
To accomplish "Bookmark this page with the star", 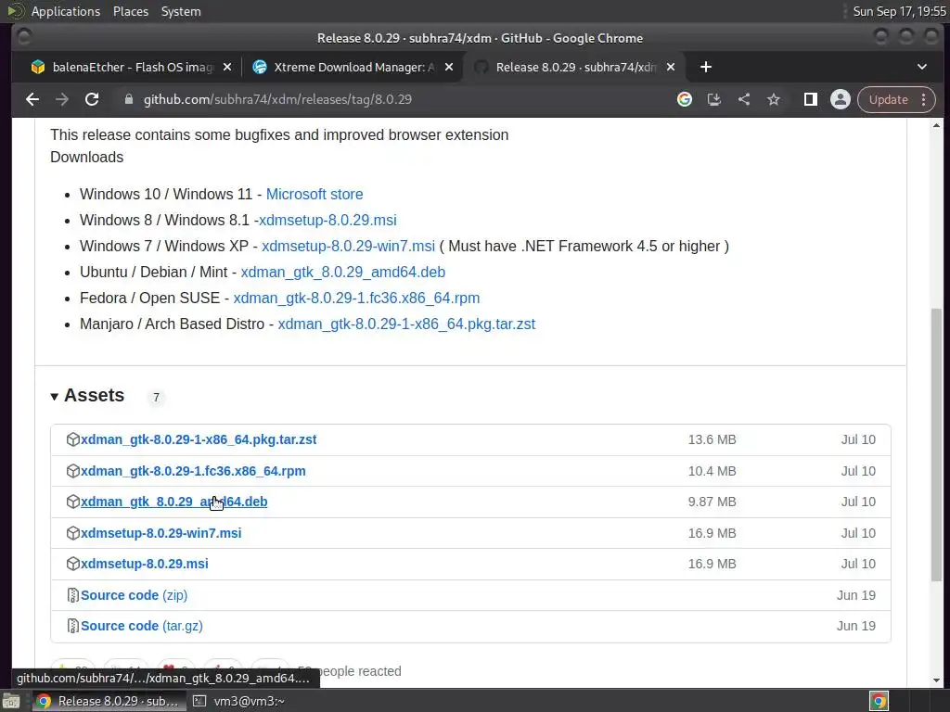I will 774,99.
